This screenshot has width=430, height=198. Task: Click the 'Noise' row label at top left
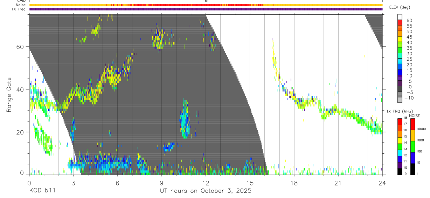pos(21,5)
